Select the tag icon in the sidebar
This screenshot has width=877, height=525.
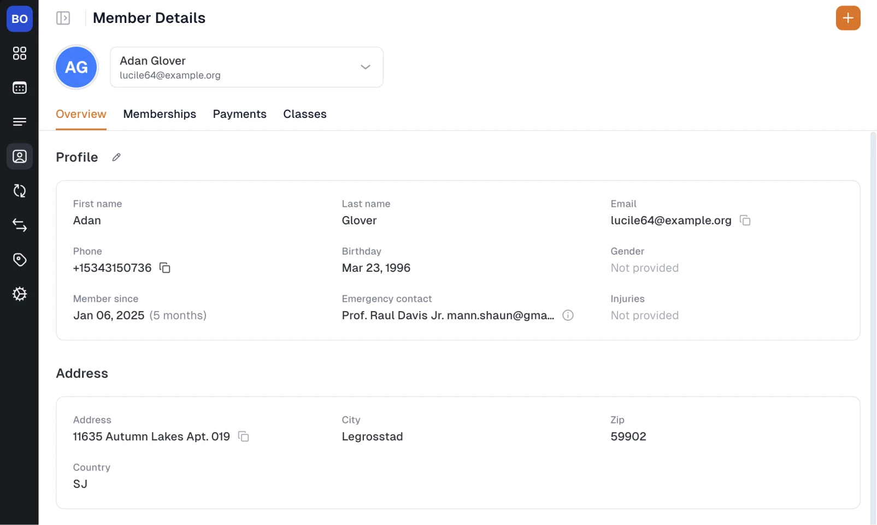20,259
